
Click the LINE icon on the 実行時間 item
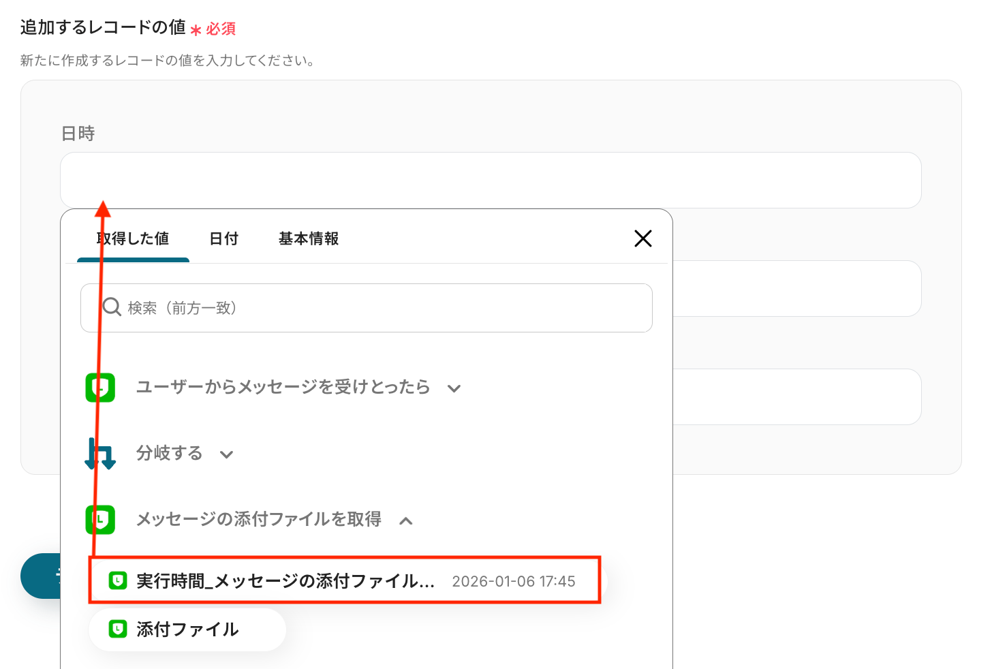click(x=118, y=581)
